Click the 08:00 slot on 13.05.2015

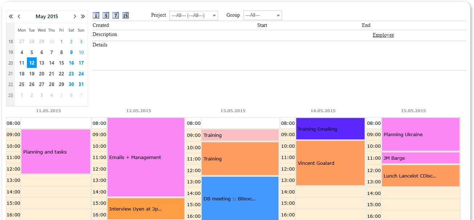[x=240, y=123]
